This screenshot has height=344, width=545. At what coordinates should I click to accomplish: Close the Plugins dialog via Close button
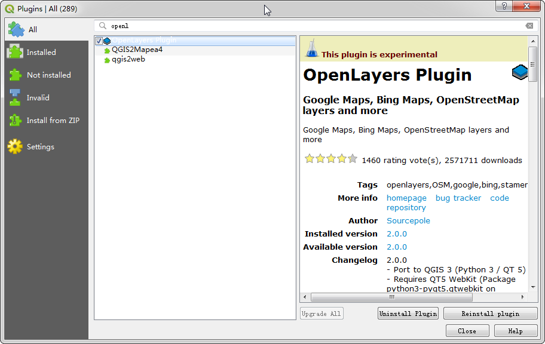tap(467, 331)
